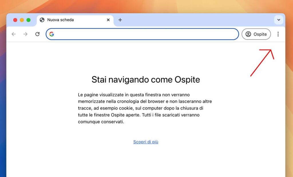Click the back navigation arrow
293x177 pixels.
coord(13,34)
